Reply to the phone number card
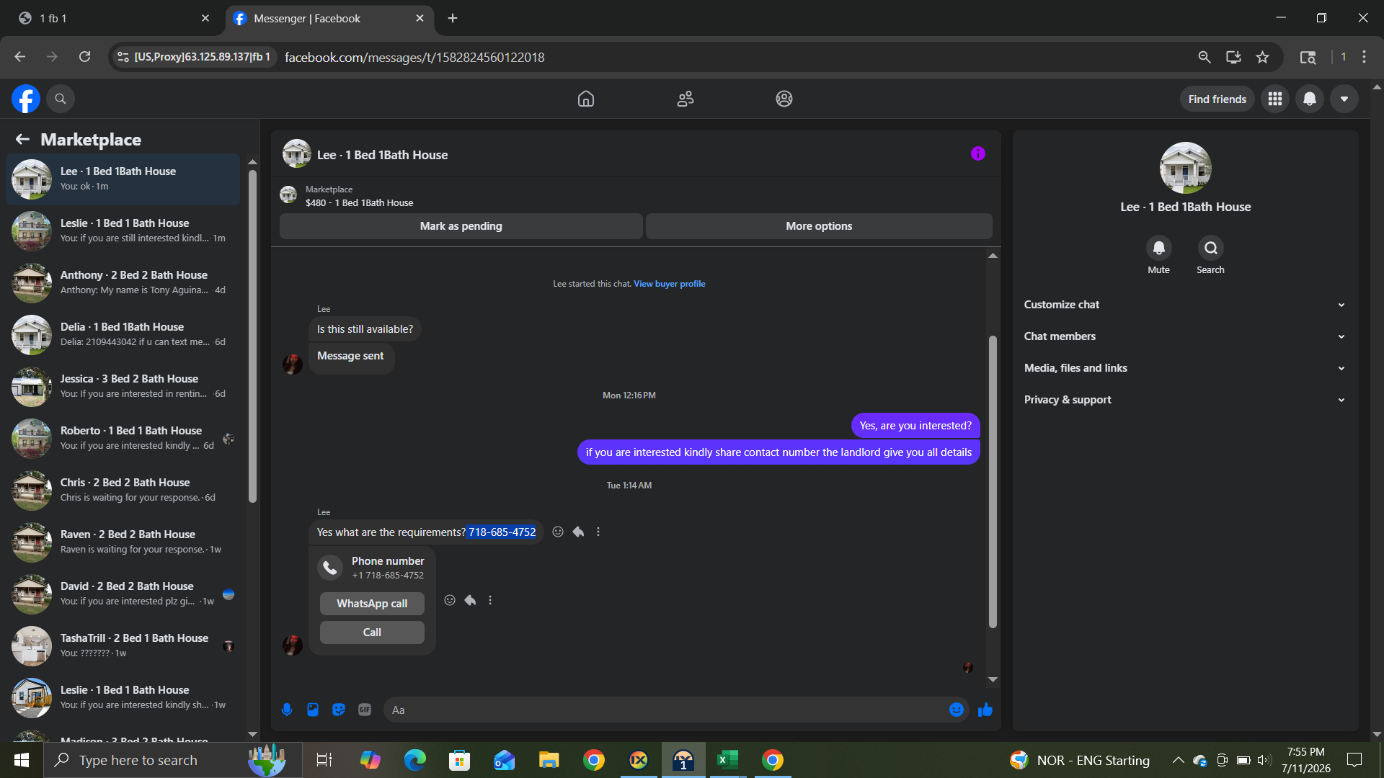1384x778 pixels. [470, 600]
